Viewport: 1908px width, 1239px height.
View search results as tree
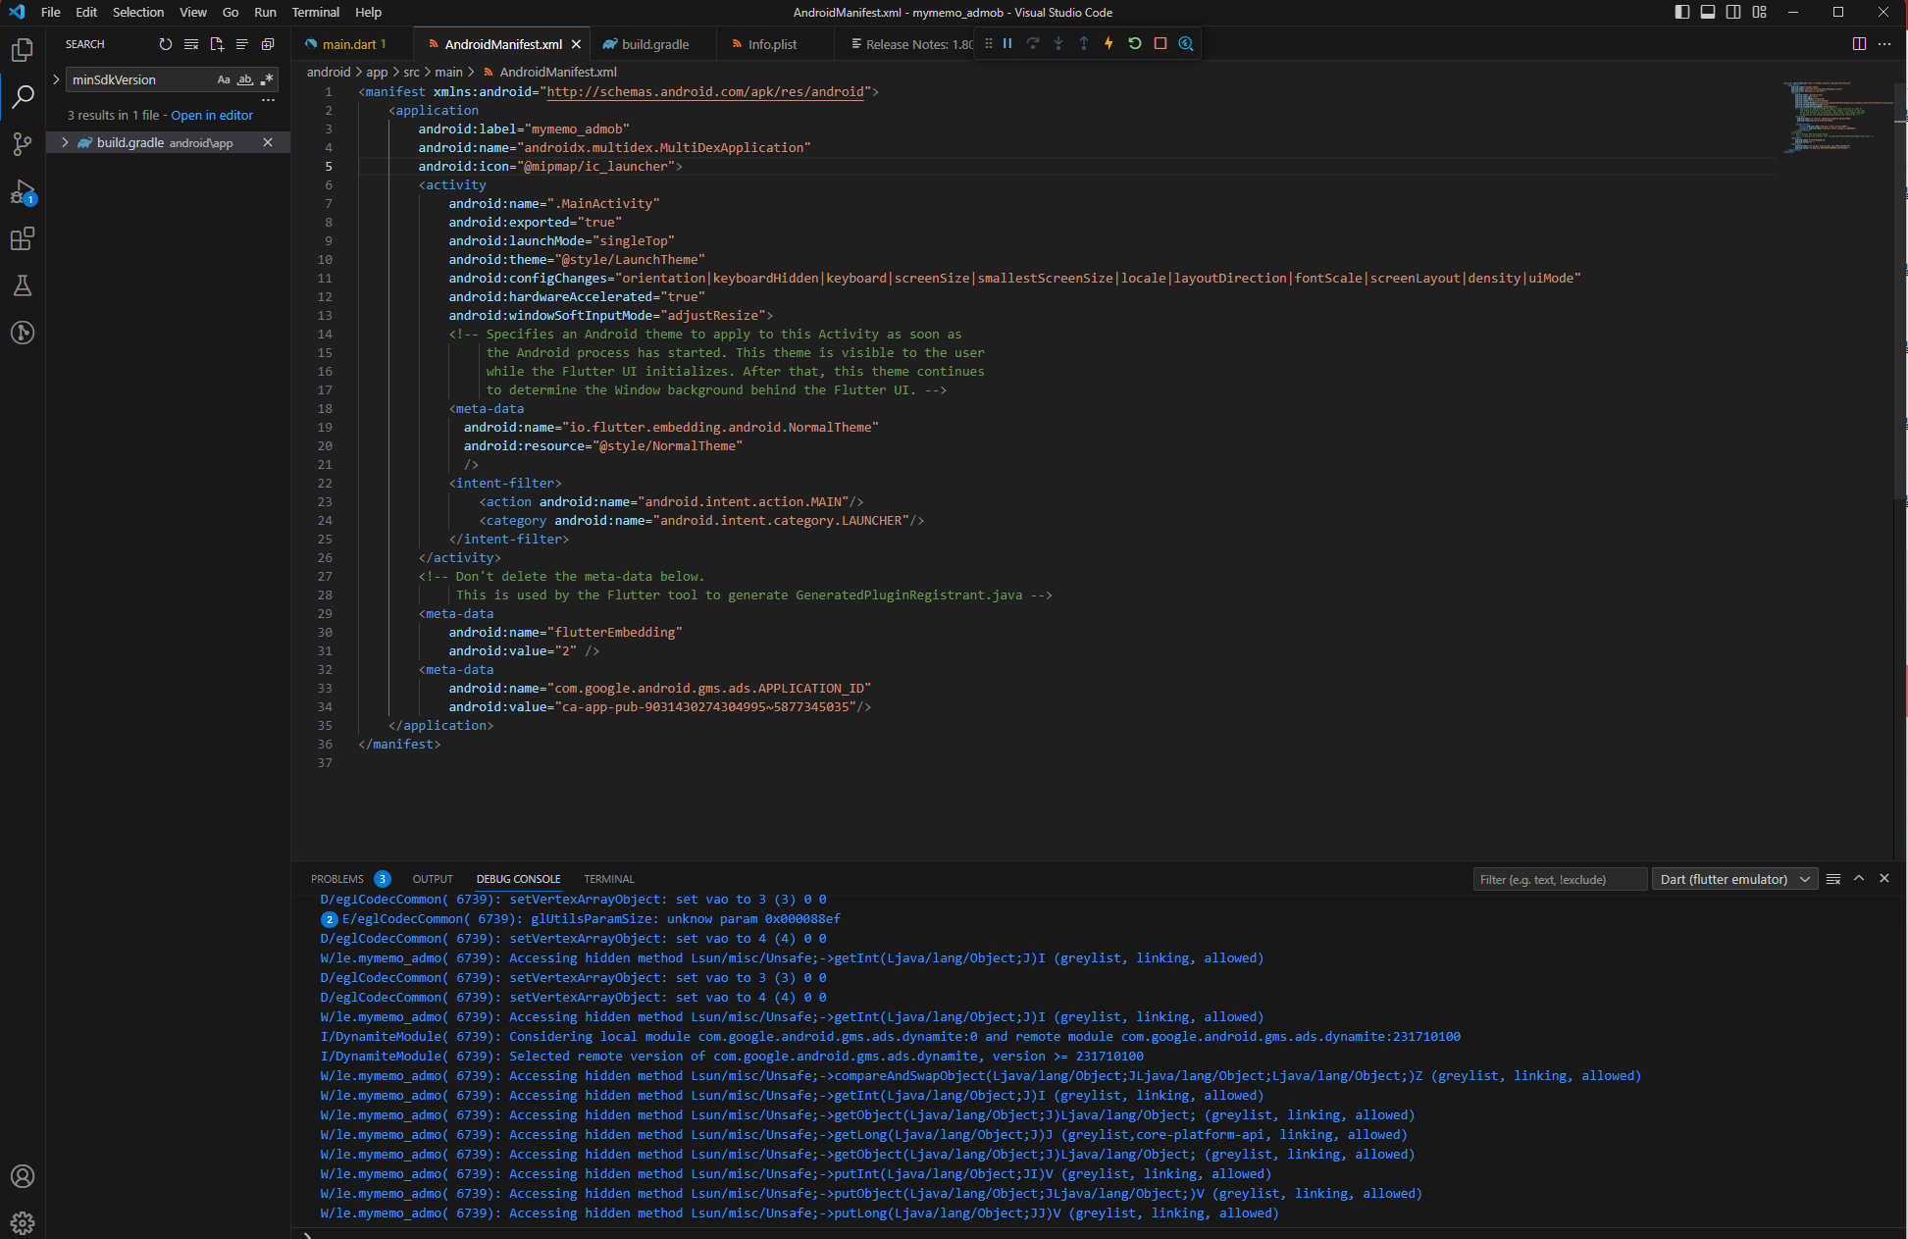242,44
